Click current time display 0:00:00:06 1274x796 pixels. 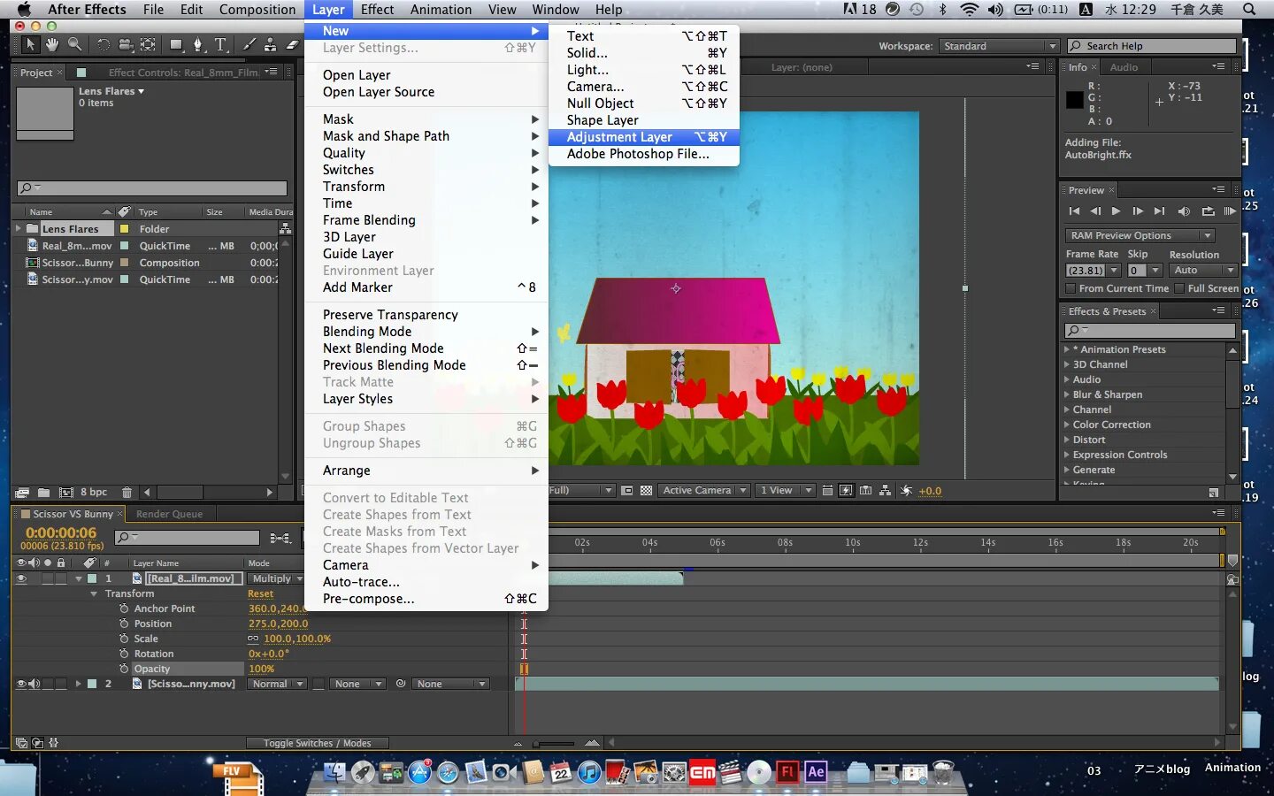[x=61, y=532]
